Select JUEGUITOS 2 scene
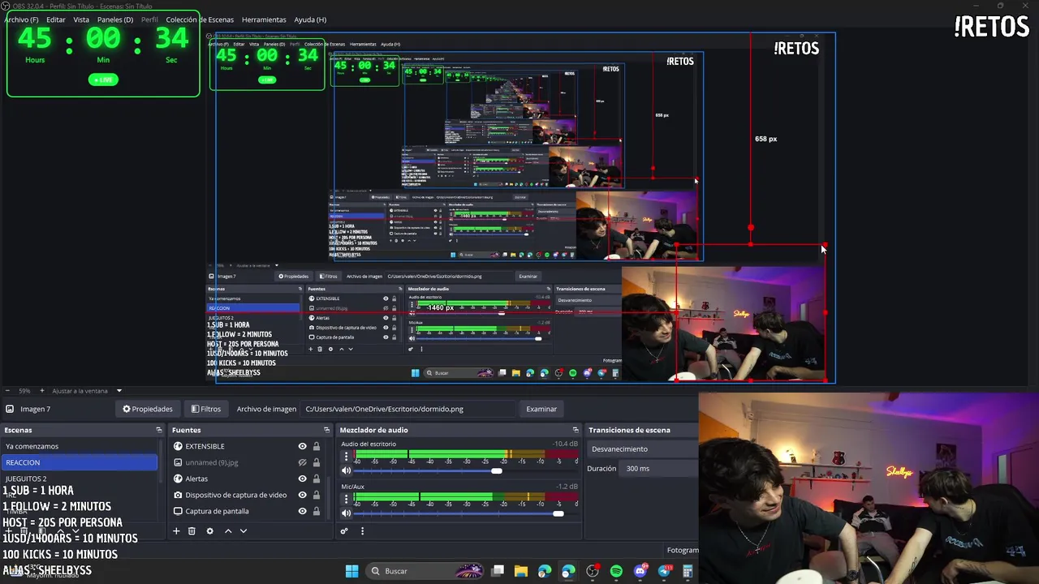The image size is (1039, 584). [80, 479]
